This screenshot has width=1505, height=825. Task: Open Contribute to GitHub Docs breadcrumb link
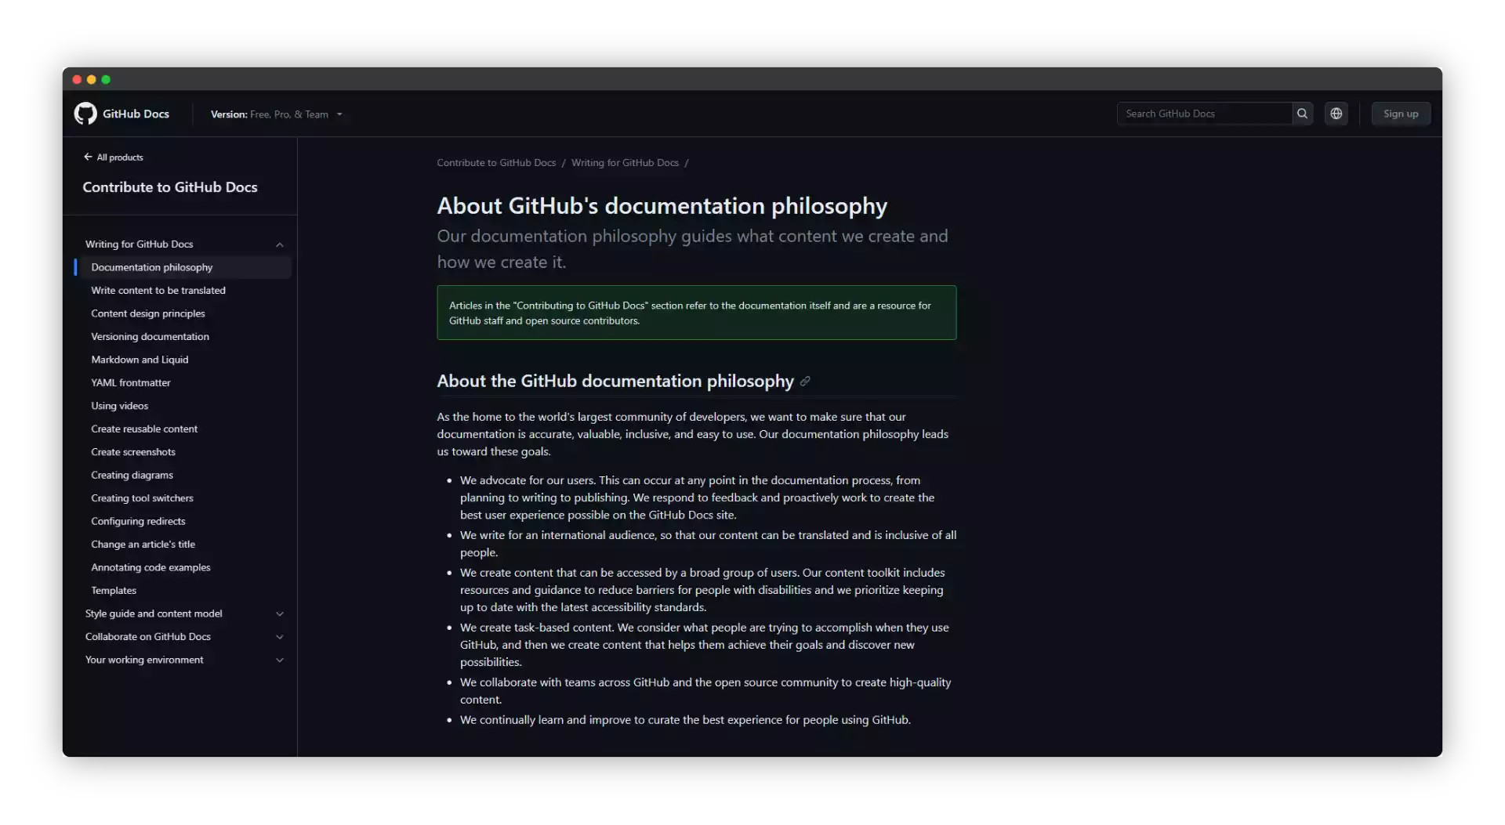point(496,162)
